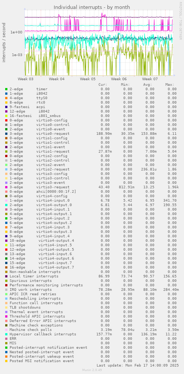Screen dimensions: 184x374
Task: Click the Local timer interrupts purple swatch
Action: (x=6, y=276)
